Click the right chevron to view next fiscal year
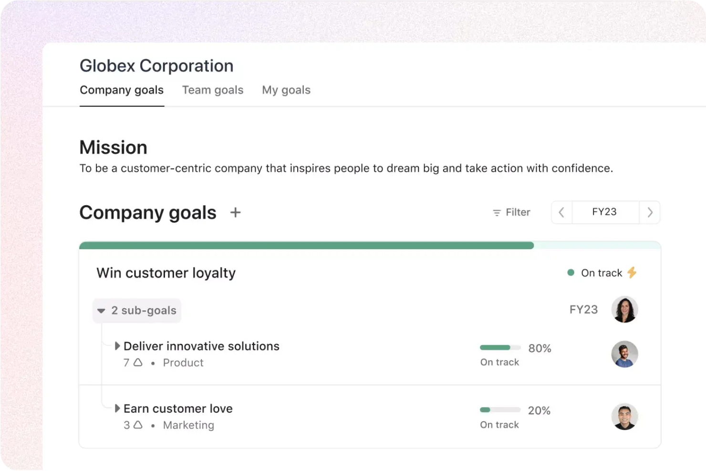 click(650, 212)
